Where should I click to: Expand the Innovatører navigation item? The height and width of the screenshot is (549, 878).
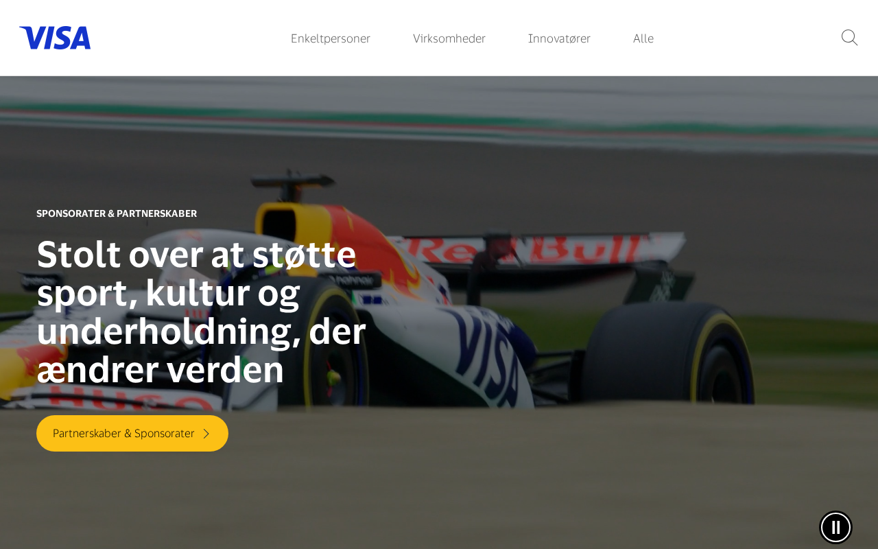[559, 38]
